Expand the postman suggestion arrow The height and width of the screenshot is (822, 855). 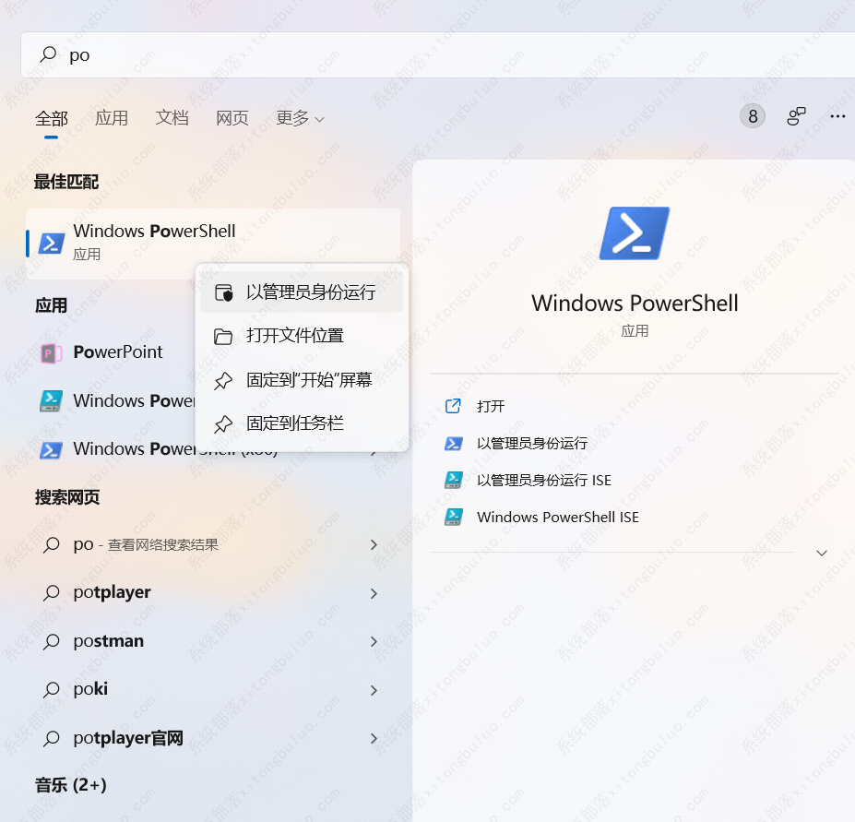(x=374, y=641)
